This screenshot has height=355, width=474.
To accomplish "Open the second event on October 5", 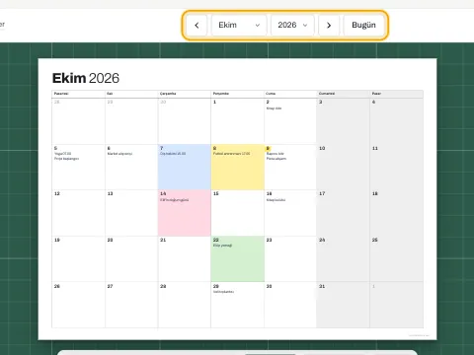I will [x=66, y=159].
